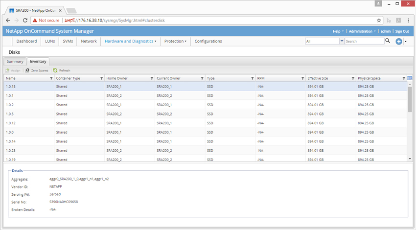
Task: Select disk row 1.0.5
Action: pos(206,114)
